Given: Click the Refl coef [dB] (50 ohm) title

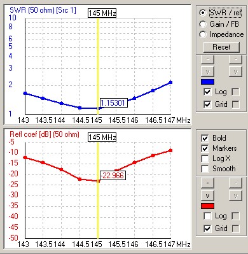Looking at the screenshot, I should pos(45,134).
